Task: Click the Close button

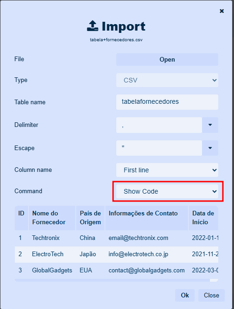Action: (x=211, y=295)
